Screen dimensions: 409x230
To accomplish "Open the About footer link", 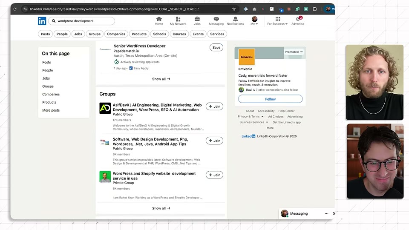I will (250, 111).
